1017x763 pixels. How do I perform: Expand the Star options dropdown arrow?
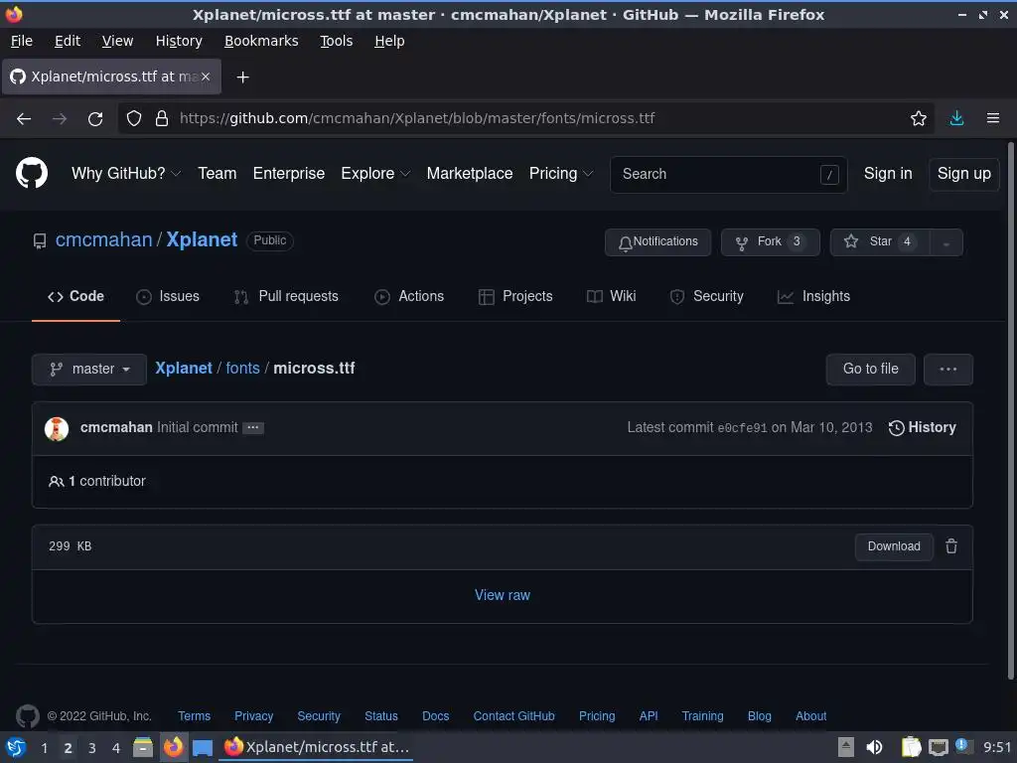click(946, 242)
